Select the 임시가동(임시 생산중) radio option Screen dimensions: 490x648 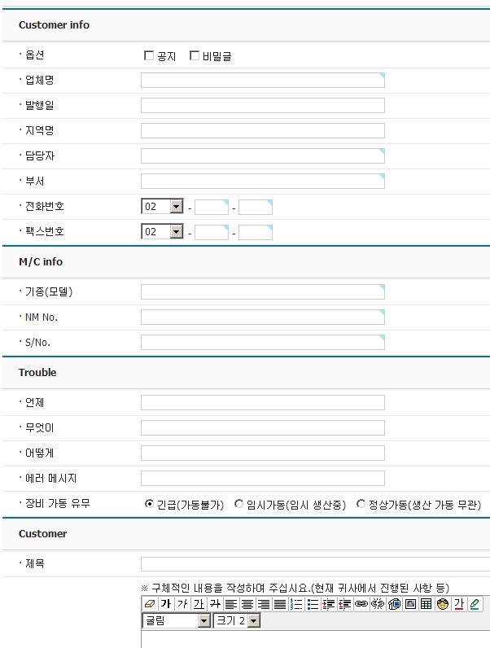(x=238, y=505)
